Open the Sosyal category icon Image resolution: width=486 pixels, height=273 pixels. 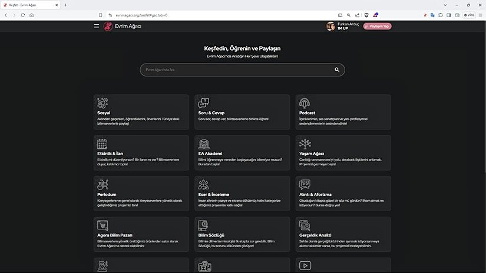(103, 103)
